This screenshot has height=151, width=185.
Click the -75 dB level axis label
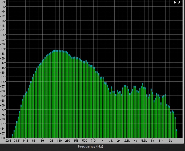click(x=3, y=114)
